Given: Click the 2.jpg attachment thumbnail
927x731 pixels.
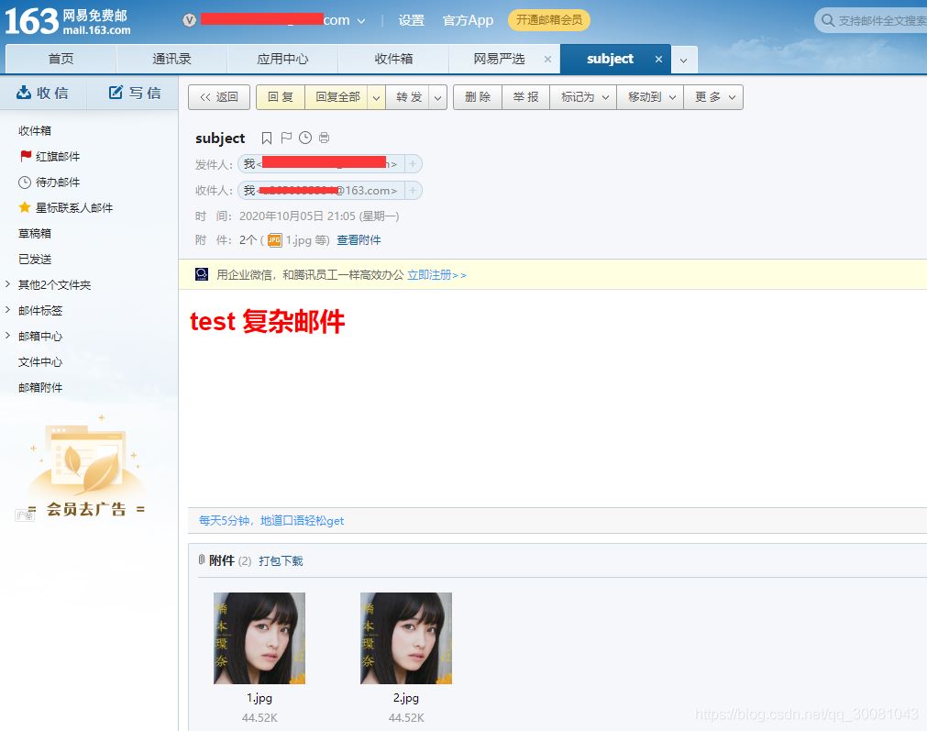Looking at the screenshot, I should point(405,637).
